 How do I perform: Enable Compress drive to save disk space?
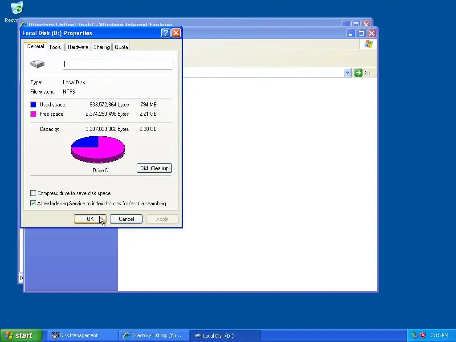pos(33,193)
